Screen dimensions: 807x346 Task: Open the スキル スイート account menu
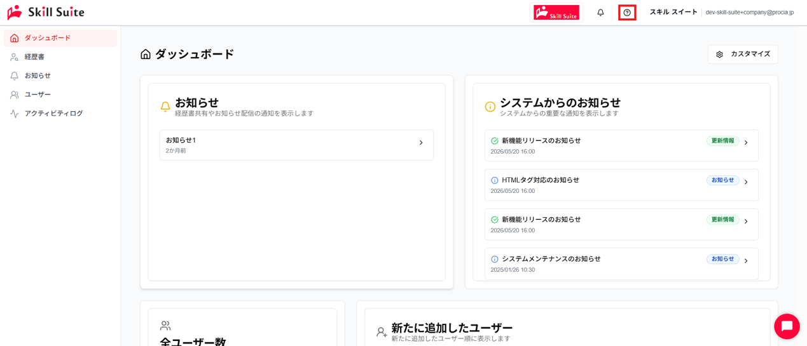pyautogui.click(x=673, y=12)
